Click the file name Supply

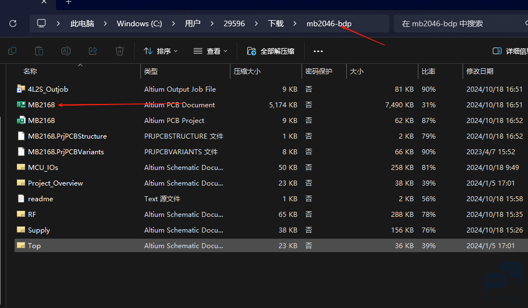tap(39, 230)
